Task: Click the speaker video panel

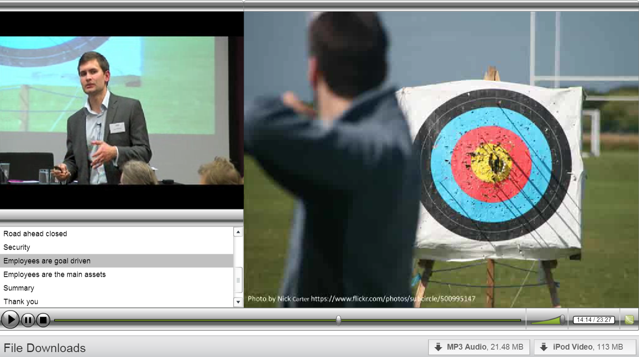Action: pyautogui.click(x=122, y=110)
